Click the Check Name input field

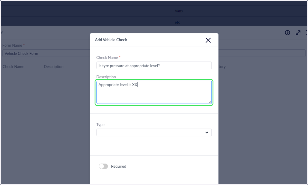[154, 66]
